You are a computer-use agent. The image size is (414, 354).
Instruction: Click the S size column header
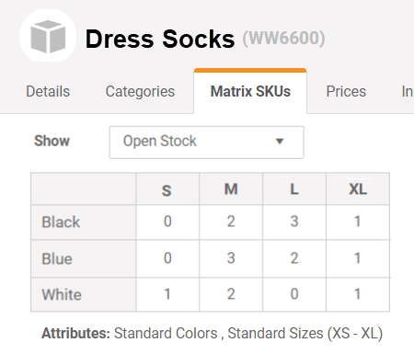pos(167,188)
